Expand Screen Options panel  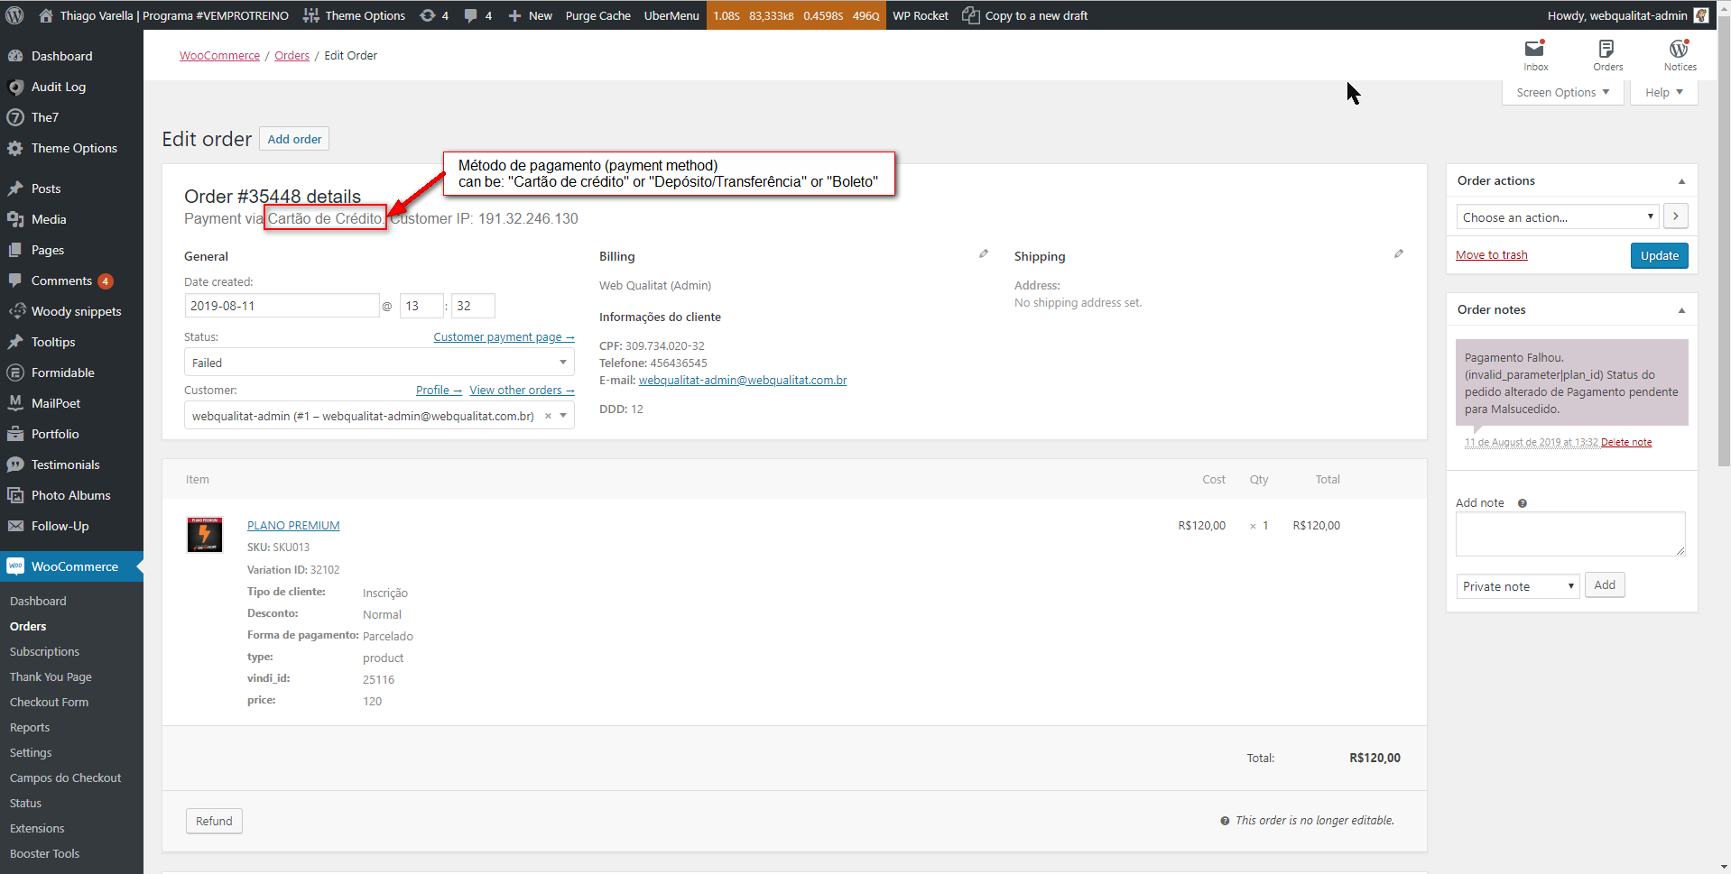pos(1562,92)
